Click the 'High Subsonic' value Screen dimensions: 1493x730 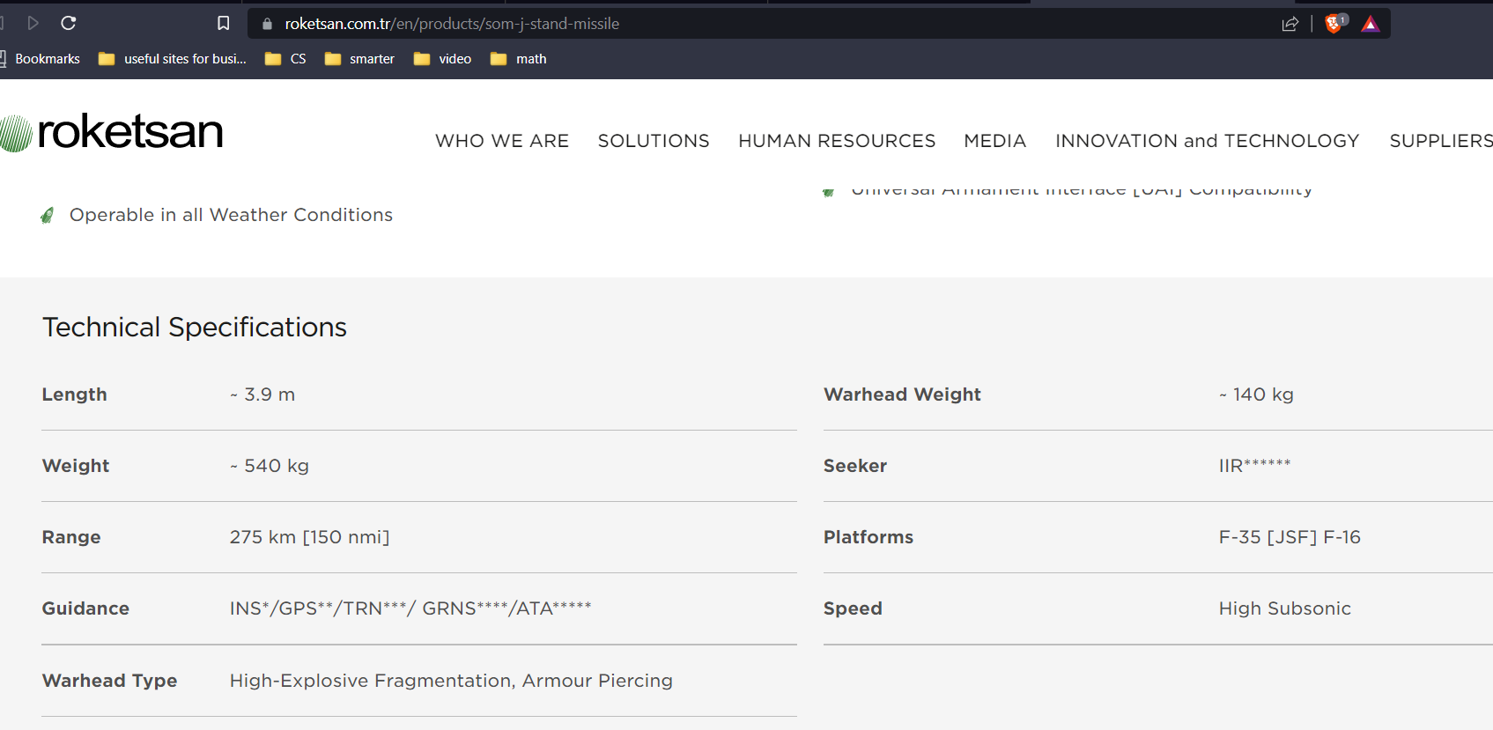pyautogui.click(x=1285, y=608)
